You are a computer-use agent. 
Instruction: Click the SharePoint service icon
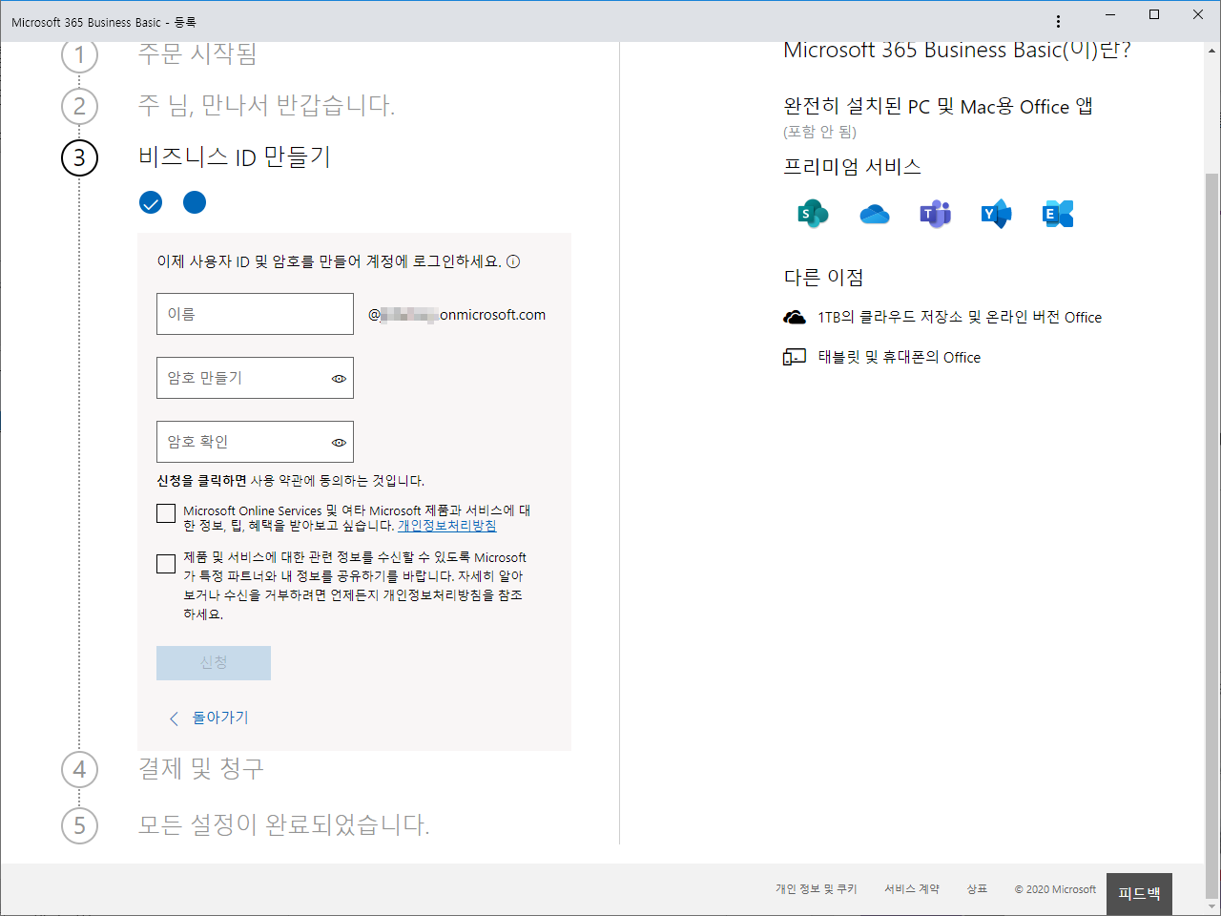click(813, 214)
